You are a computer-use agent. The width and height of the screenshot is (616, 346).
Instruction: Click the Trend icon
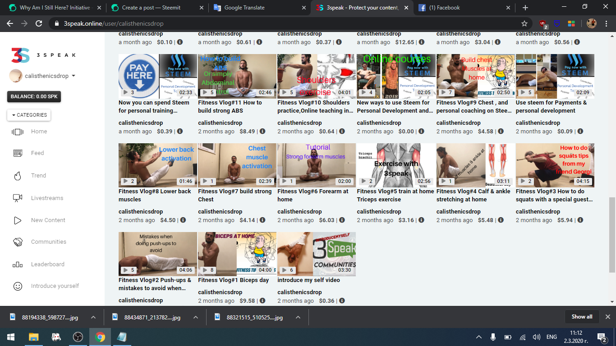(x=18, y=175)
